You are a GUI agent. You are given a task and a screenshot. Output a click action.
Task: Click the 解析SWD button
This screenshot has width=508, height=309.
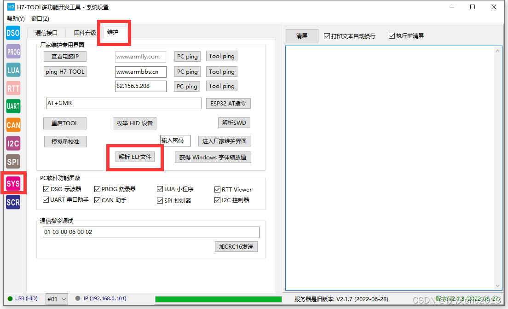click(234, 122)
